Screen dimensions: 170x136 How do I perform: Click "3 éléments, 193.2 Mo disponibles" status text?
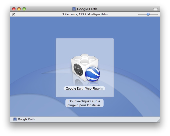click(85, 14)
